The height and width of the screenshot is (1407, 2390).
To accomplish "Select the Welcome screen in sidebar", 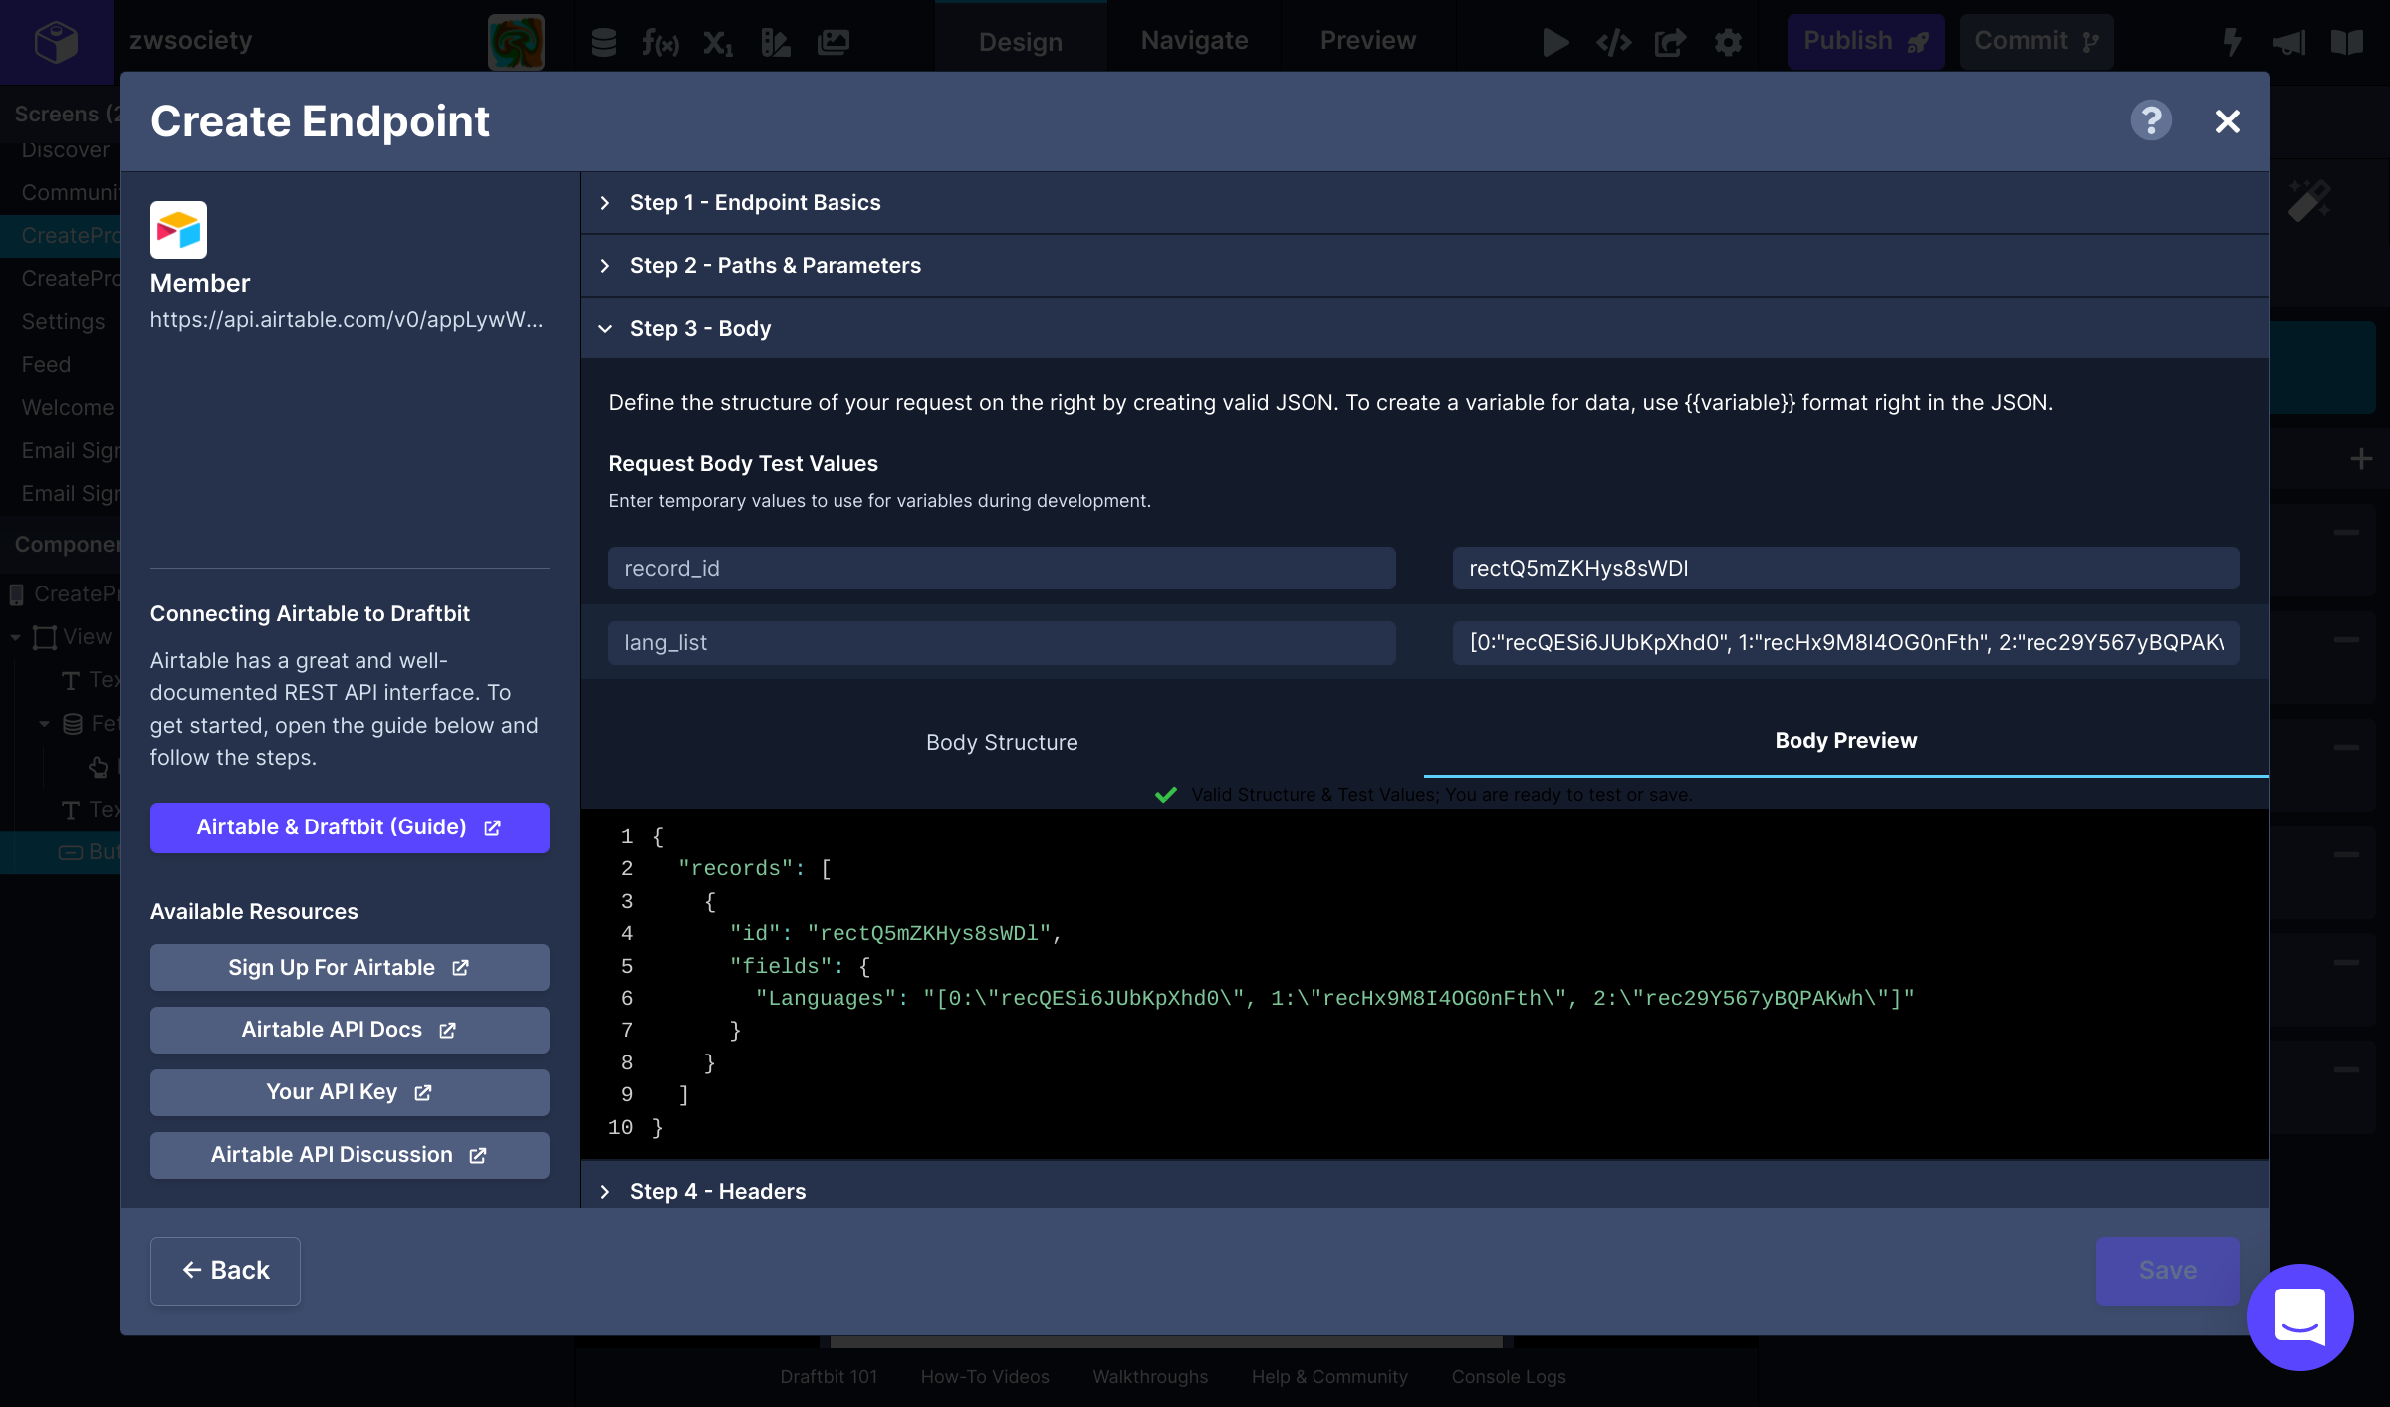I will coord(67,408).
